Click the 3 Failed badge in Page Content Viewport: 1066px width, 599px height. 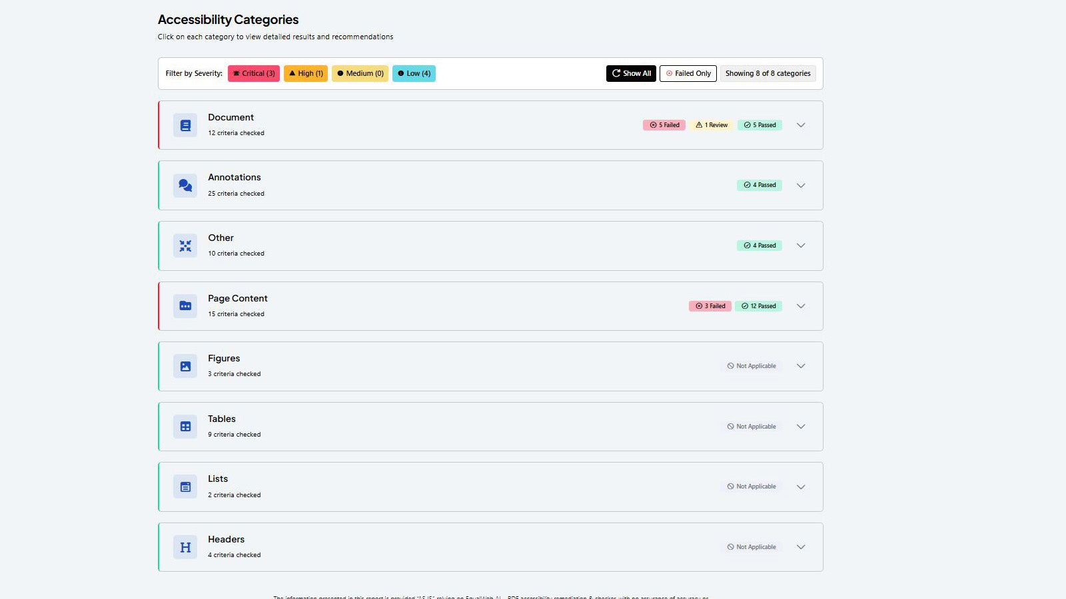(710, 306)
